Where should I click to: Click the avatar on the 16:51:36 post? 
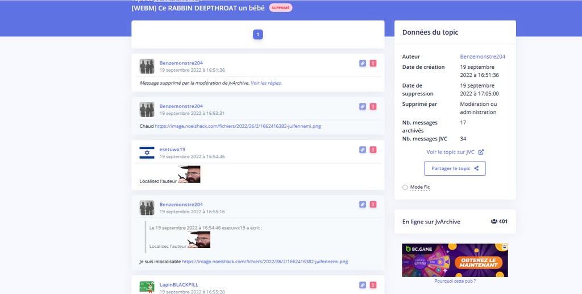tap(147, 66)
